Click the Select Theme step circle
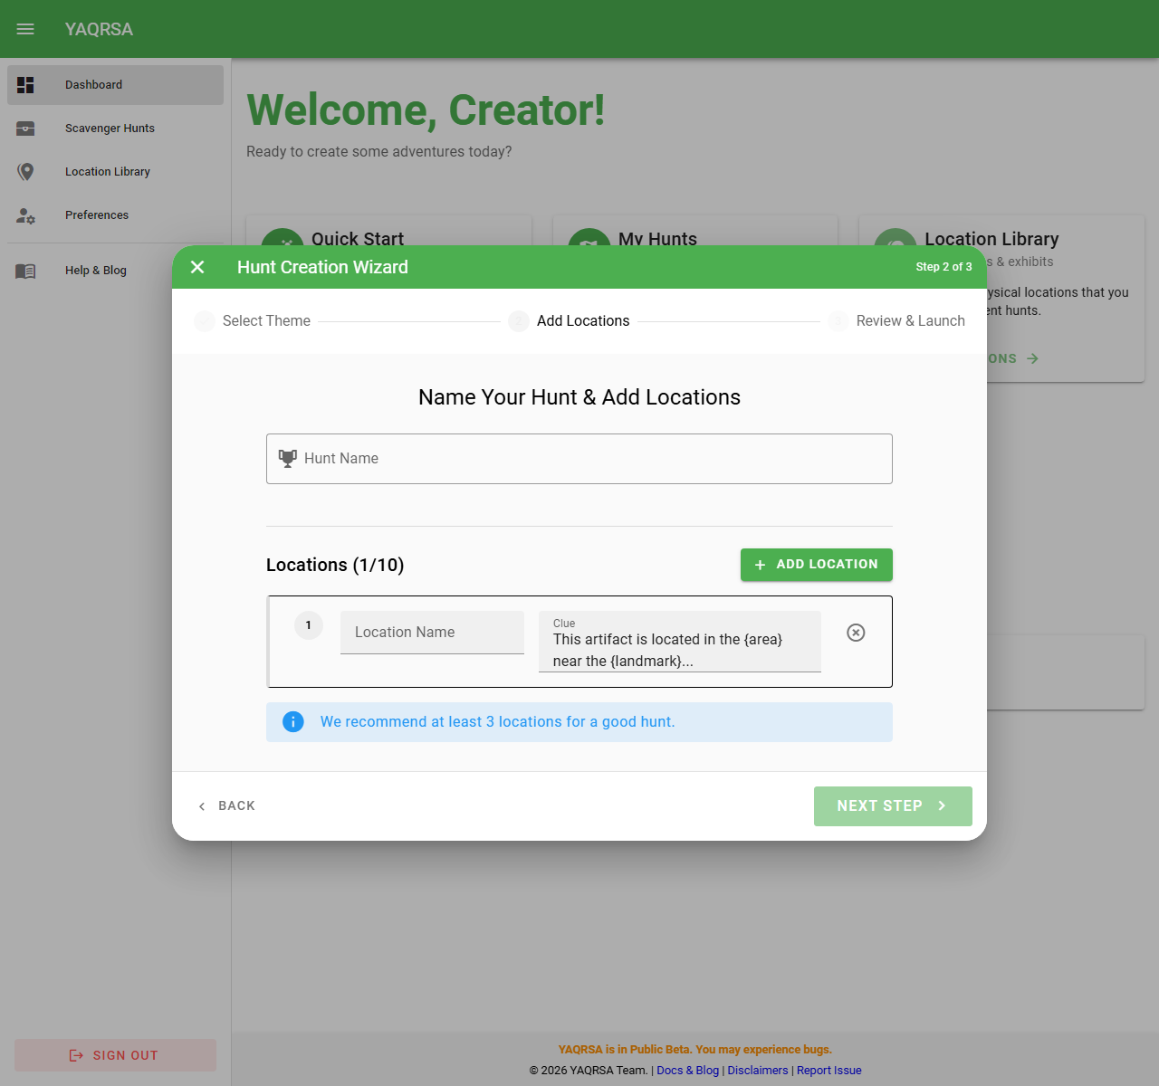 point(205,321)
